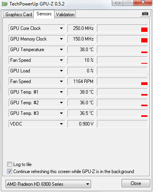This screenshot has height=192, width=153.
Task: Click the GPU-Z app icon in title bar
Action: pos(5,4)
